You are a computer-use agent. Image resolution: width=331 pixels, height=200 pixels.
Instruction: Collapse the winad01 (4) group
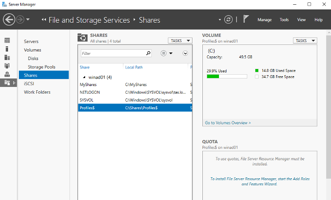pyautogui.click(x=85, y=77)
